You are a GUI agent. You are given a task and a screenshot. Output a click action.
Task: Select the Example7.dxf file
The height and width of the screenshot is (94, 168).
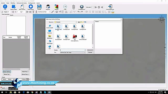click(66, 37)
